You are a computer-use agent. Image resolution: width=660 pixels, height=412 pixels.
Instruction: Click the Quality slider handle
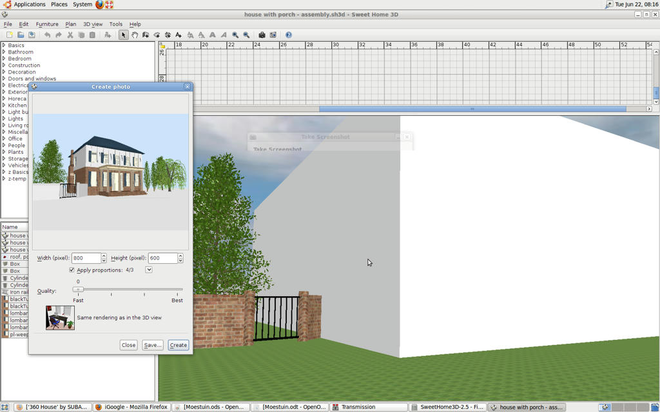(78, 290)
